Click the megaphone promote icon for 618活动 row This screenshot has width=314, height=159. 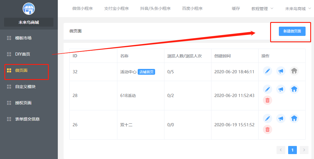[281, 89]
